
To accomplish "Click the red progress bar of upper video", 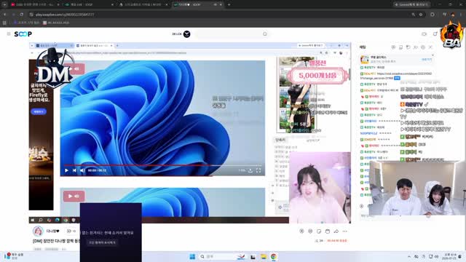I will tap(138, 165).
